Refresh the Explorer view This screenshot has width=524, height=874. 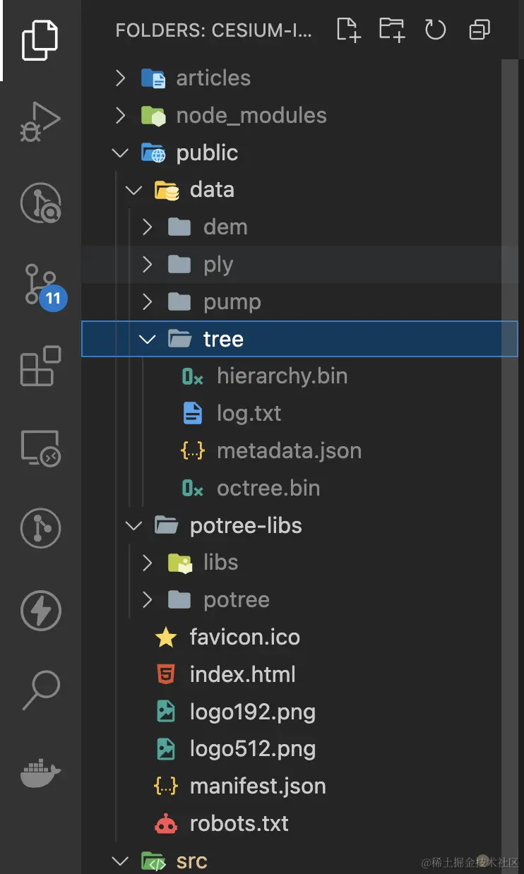(436, 30)
